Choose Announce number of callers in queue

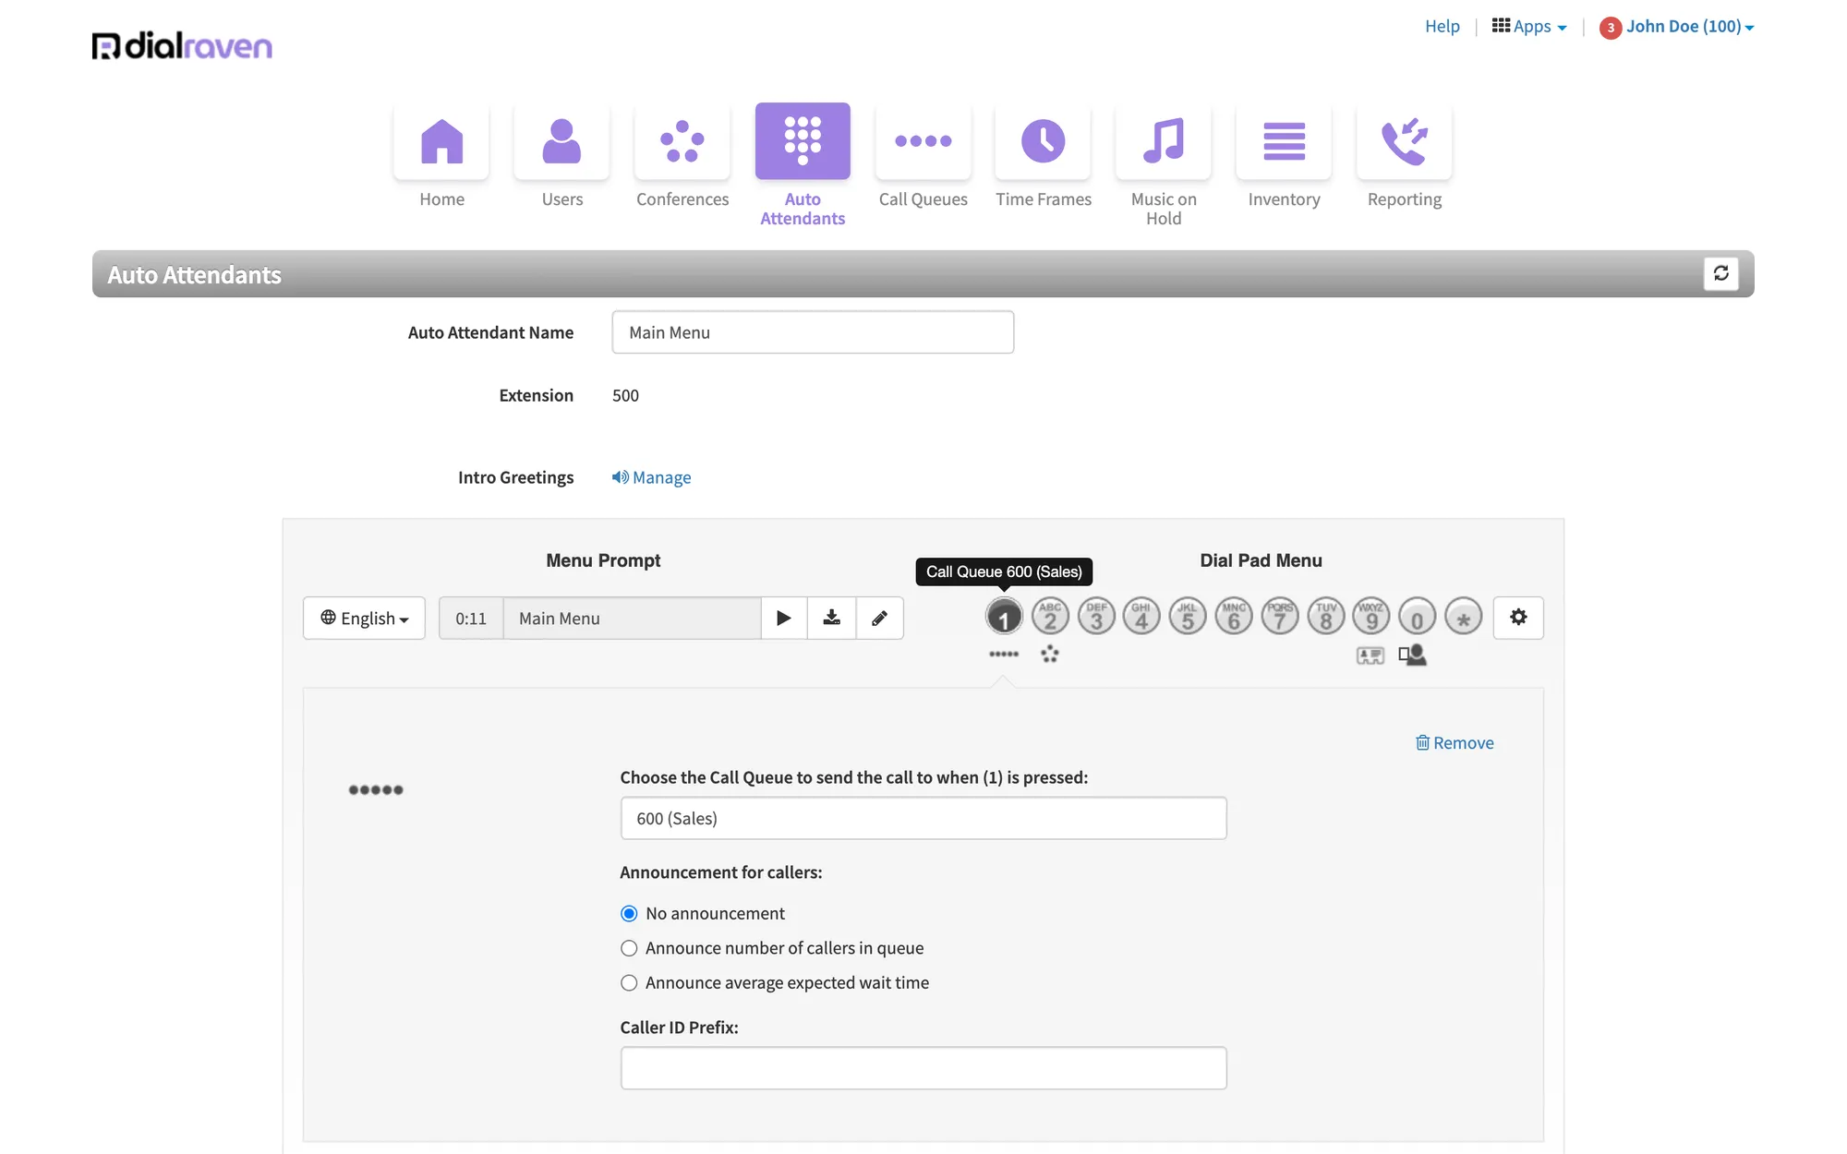point(629,948)
